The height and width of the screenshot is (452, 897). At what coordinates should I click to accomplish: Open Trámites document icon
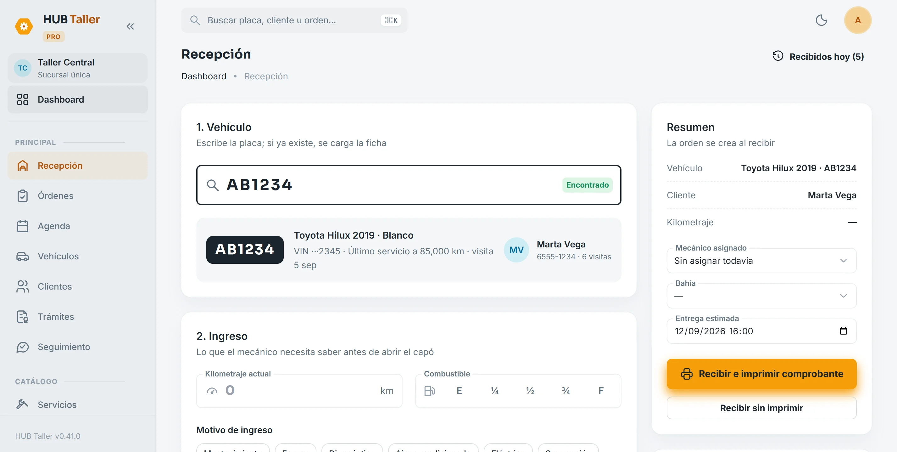(x=23, y=316)
